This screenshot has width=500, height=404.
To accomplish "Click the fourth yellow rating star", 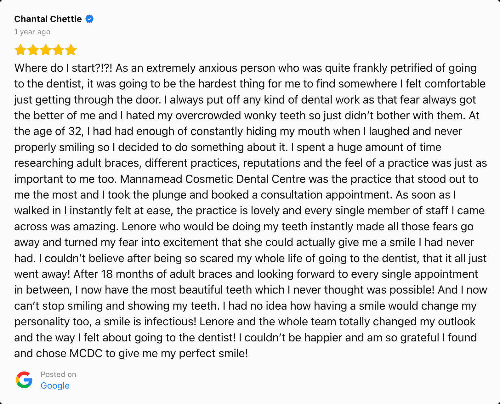I will pyautogui.click(x=58, y=50).
